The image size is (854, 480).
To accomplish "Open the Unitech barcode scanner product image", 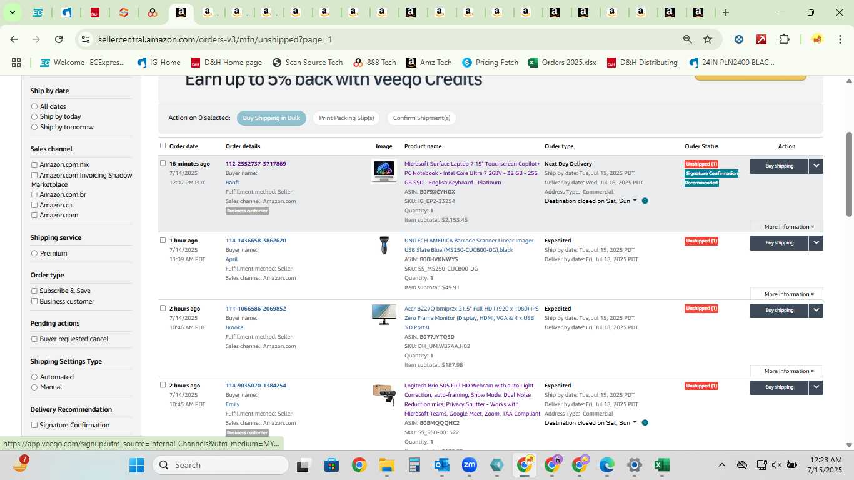I will (x=384, y=246).
